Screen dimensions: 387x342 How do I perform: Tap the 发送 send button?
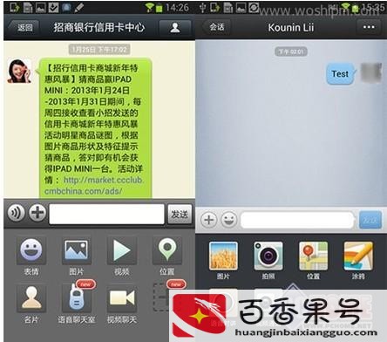pyautogui.click(x=180, y=215)
